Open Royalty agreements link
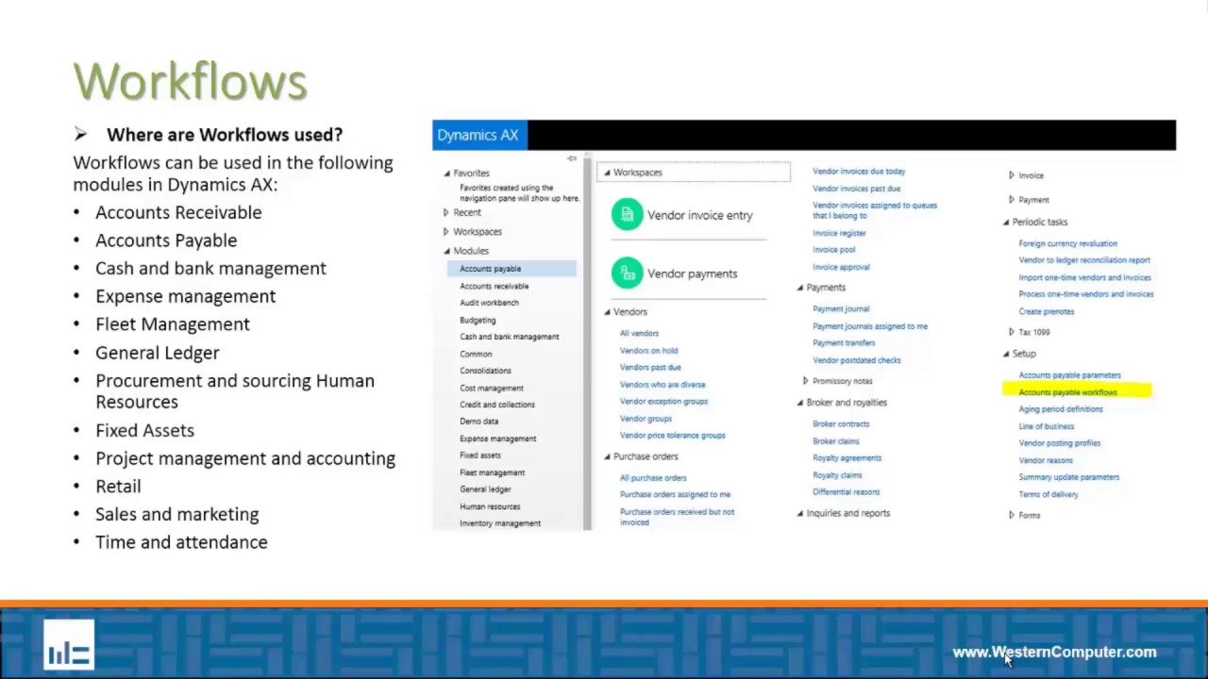Screen dimensions: 1208x679 coord(847,458)
